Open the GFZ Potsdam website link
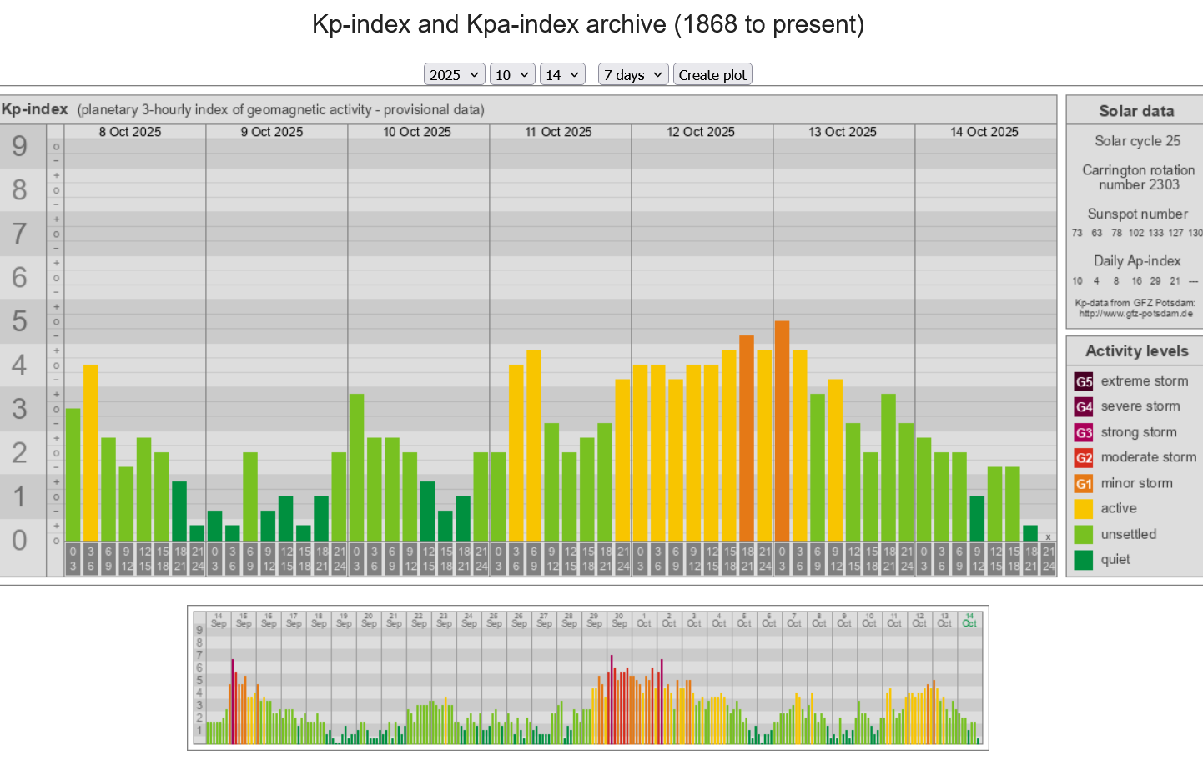The height and width of the screenshot is (766, 1203). 1135,314
